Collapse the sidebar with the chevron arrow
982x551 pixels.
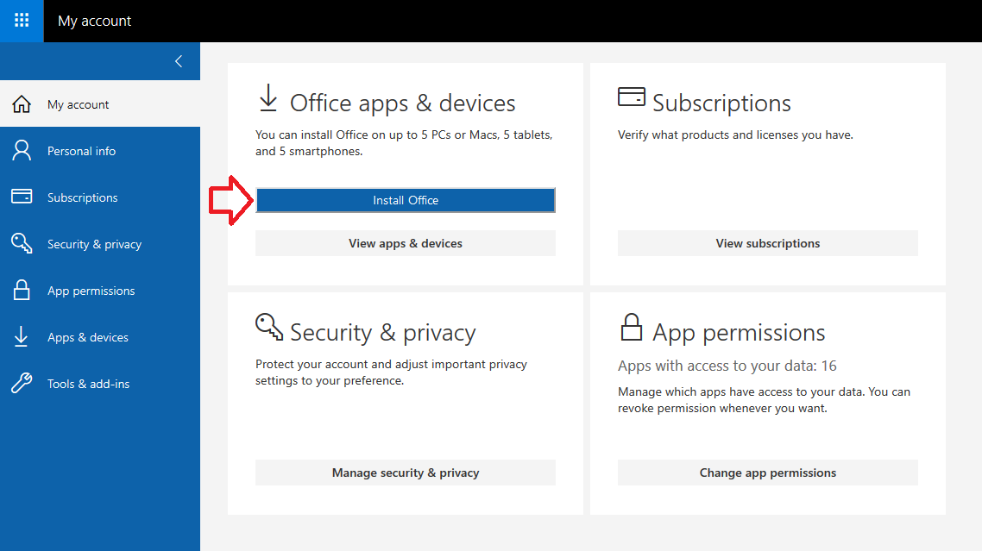coord(179,61)
